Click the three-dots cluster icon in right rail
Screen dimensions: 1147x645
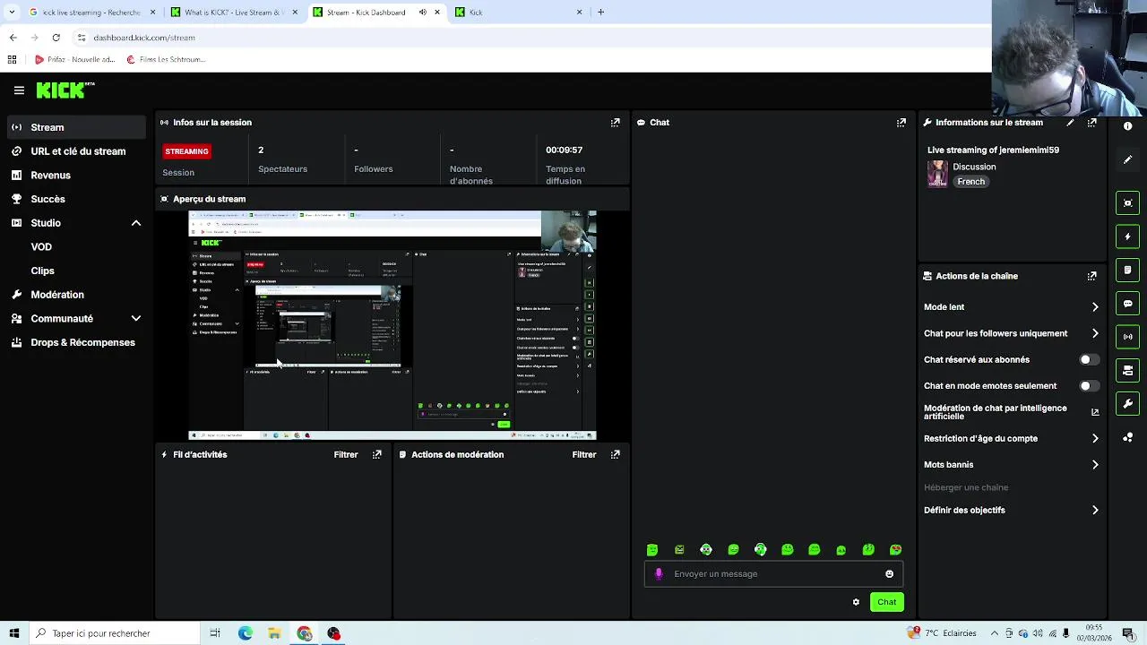(1127, 437)
